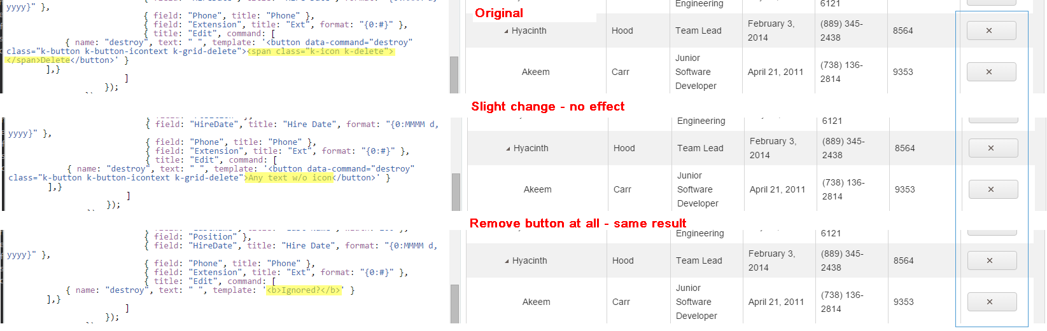Click the highlighted k-icon k-delete span code
The width and height of the screenshot is (1047, 331).
coord(321,51)
